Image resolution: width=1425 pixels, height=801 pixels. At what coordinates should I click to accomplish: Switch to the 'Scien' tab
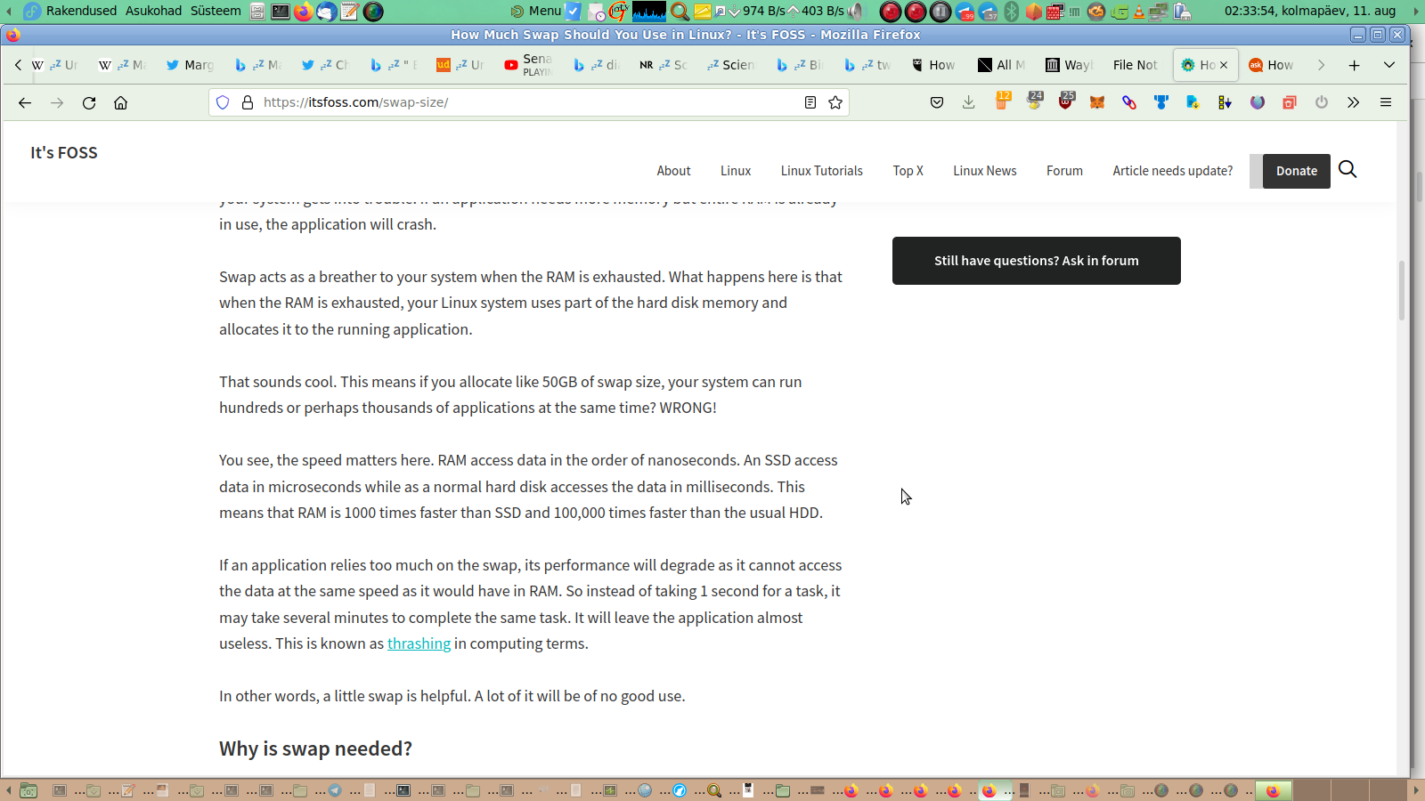point(730,65)
